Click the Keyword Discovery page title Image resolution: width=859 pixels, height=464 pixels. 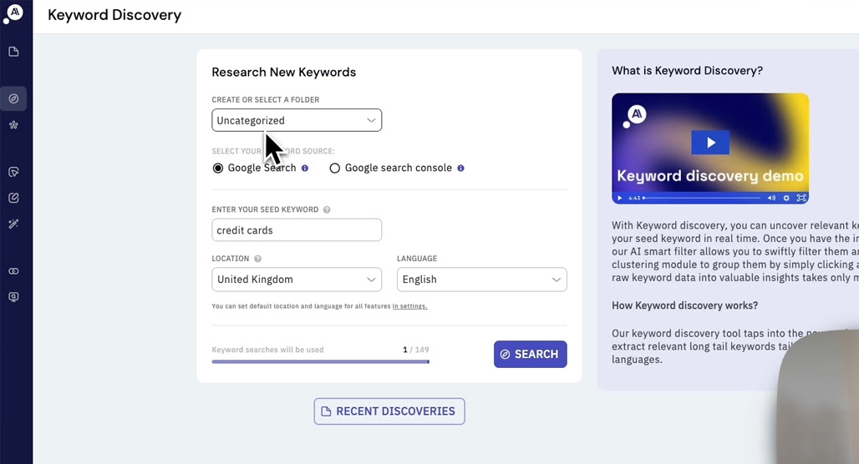(x=114, y=15)
